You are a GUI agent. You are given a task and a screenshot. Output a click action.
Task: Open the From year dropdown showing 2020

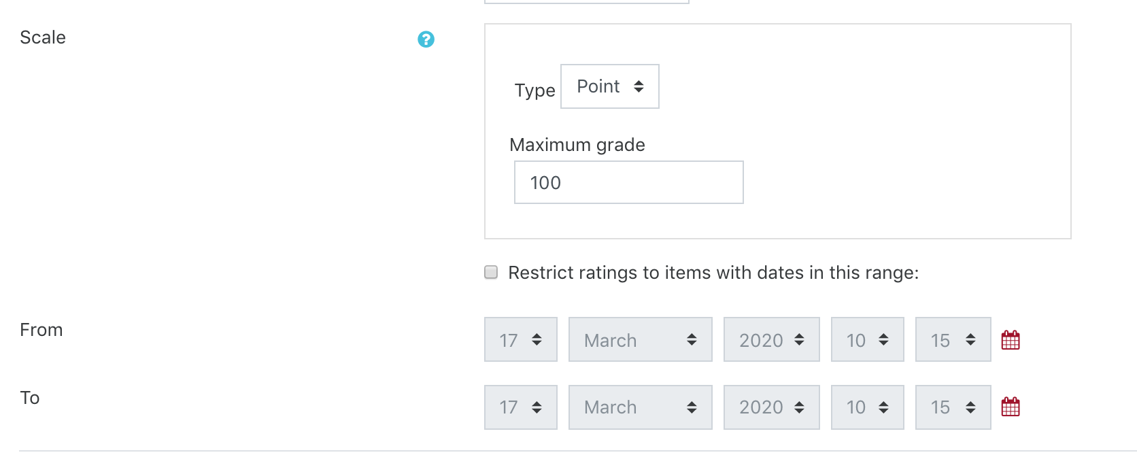pos(771,339)
